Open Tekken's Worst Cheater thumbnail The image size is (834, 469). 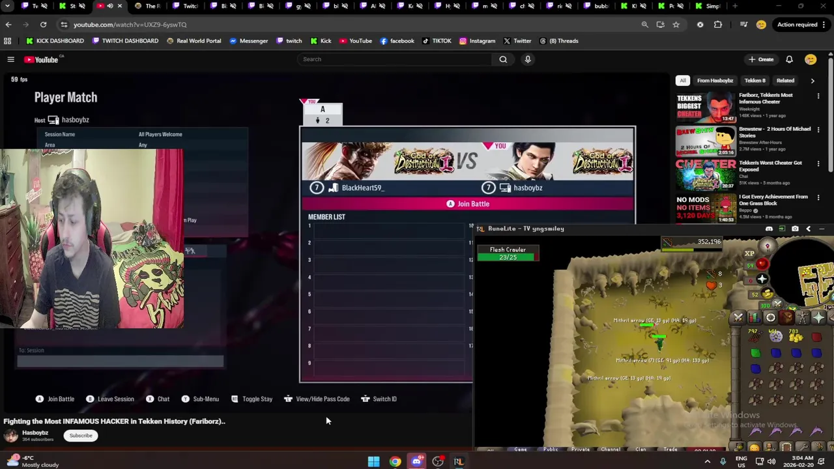pos(706,175)
